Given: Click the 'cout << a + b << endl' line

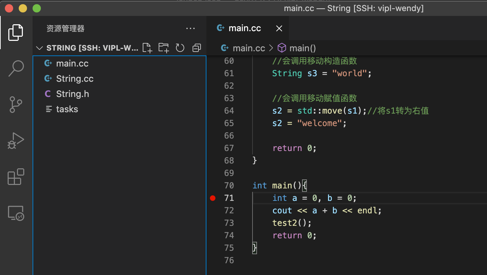Looking at the screenshot, I should [x=327, y=211].
